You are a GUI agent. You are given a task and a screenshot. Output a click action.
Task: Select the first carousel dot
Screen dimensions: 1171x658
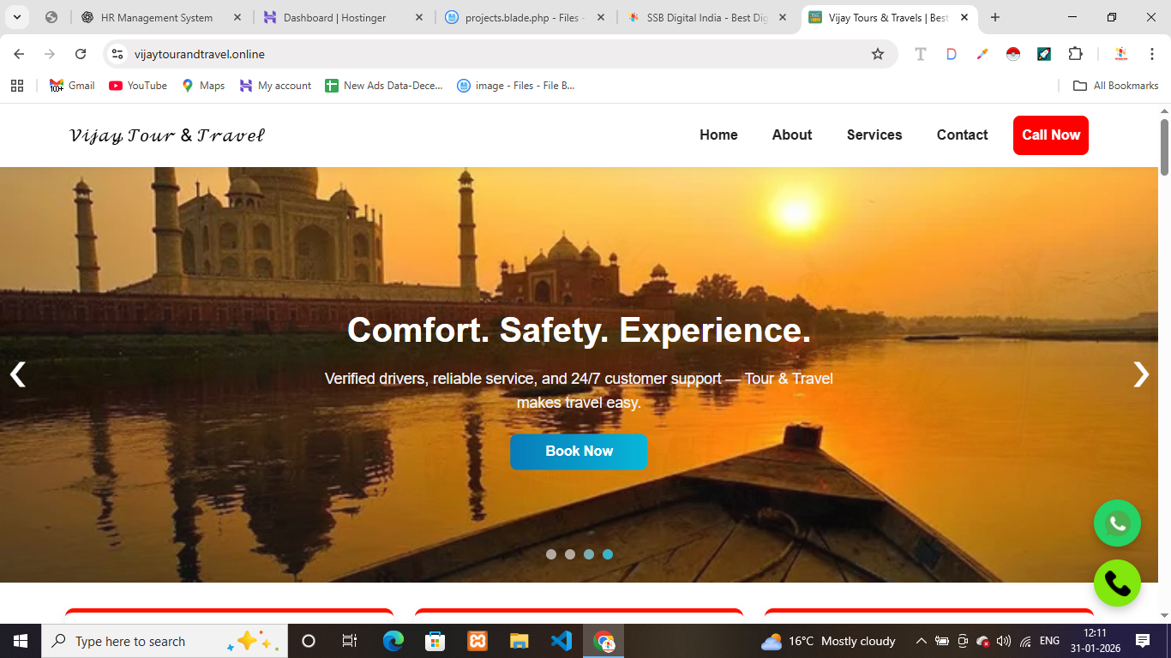(549, 553)
